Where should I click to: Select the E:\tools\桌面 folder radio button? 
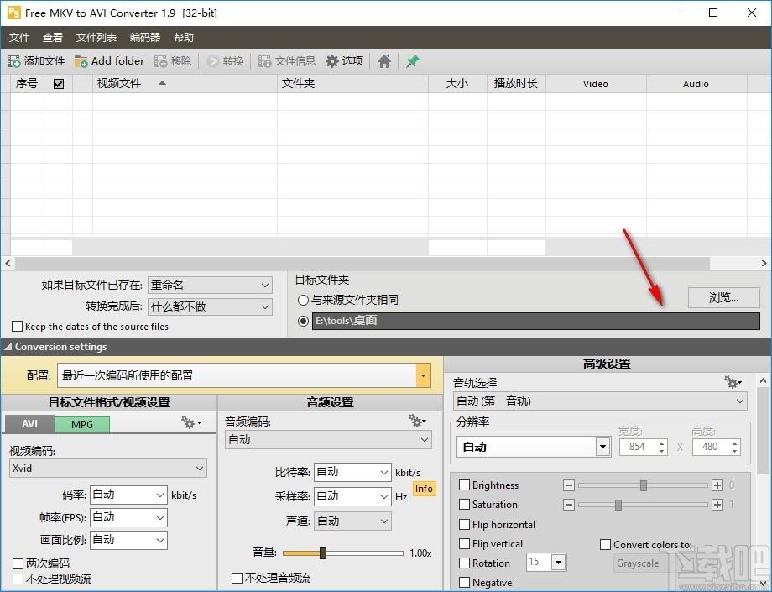coord(303,321)
